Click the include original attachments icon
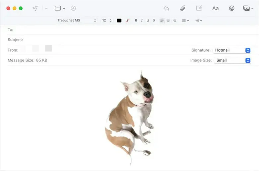 click(x=199, y=8)
